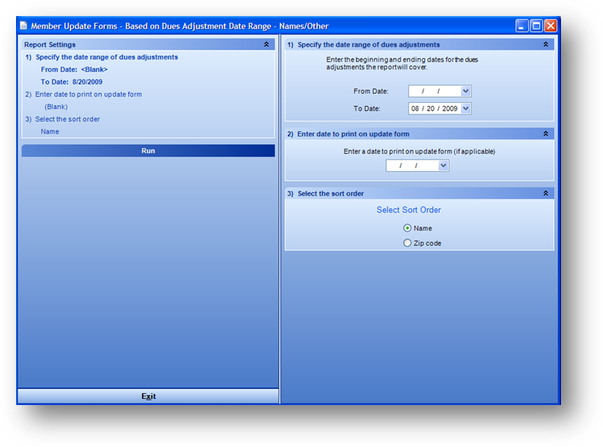
Task: Click the Run button
Action: (x=148, y=151)
